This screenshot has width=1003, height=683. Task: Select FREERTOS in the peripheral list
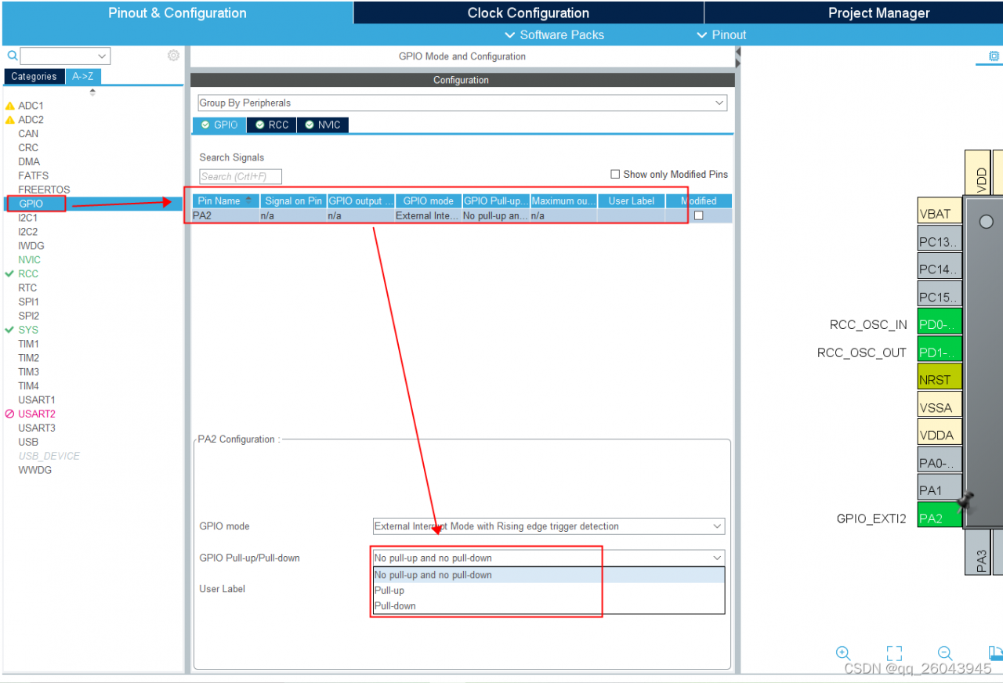click(44, 190)
